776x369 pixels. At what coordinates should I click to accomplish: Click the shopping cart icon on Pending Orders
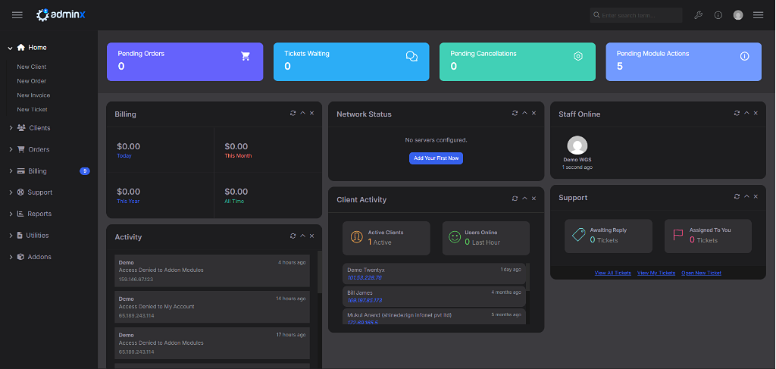[246, 56]
